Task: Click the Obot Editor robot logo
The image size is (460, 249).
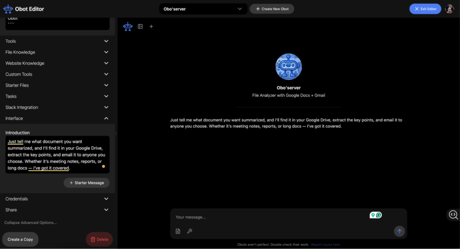Action: (x=8, y=9)
